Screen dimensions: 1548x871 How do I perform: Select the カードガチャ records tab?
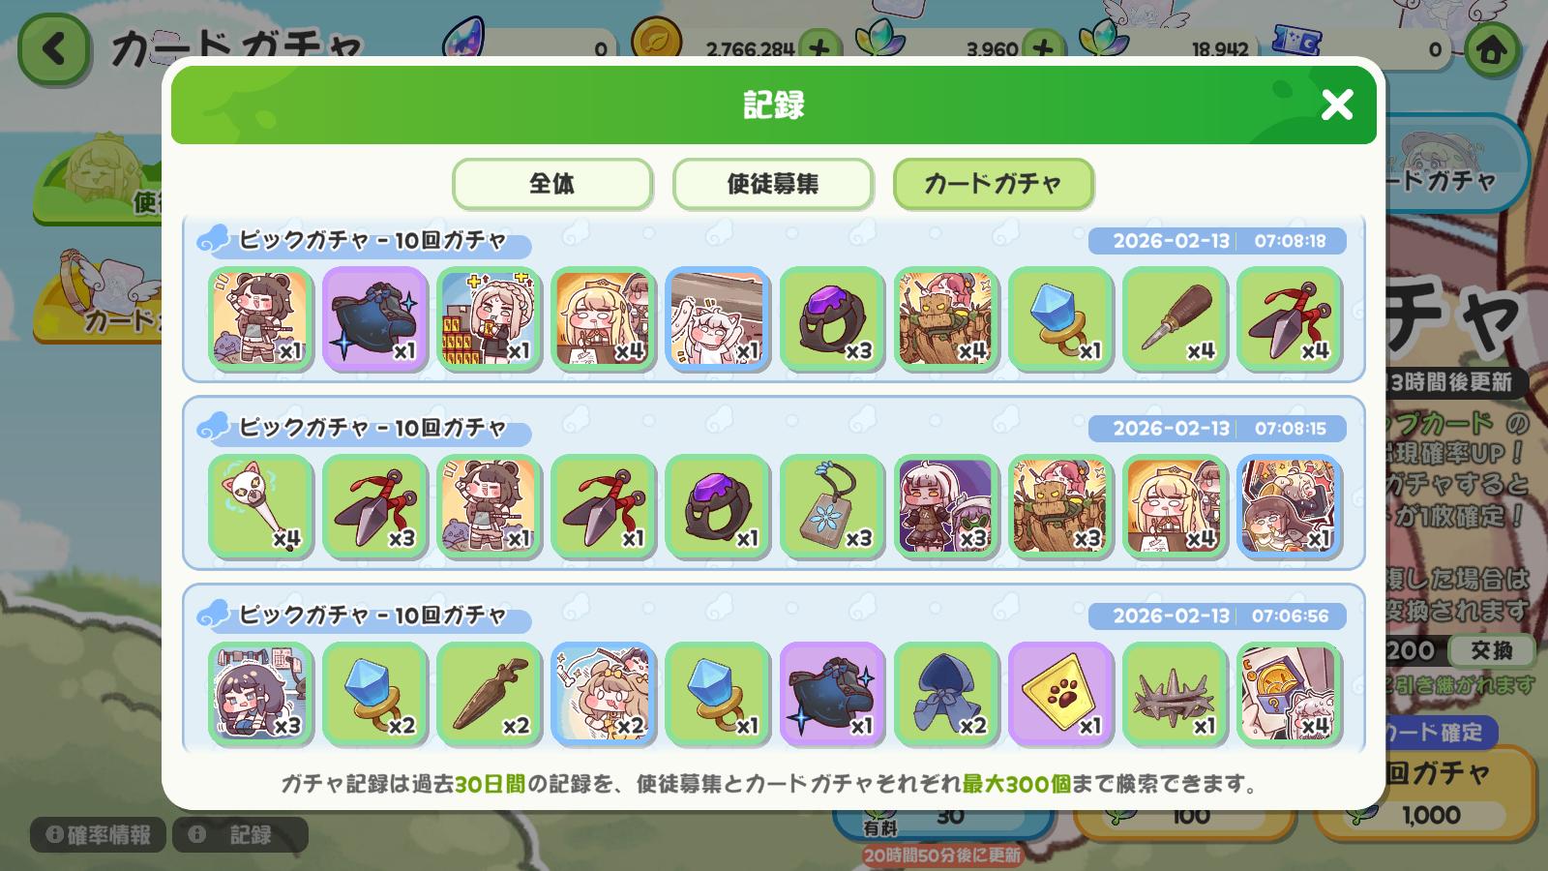994,183
